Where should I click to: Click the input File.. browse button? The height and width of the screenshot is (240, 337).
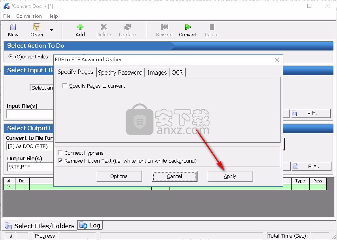(x=311, y=114)
